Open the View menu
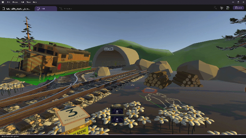The width and height of the screenshot is (246, 138). point(28,2)
